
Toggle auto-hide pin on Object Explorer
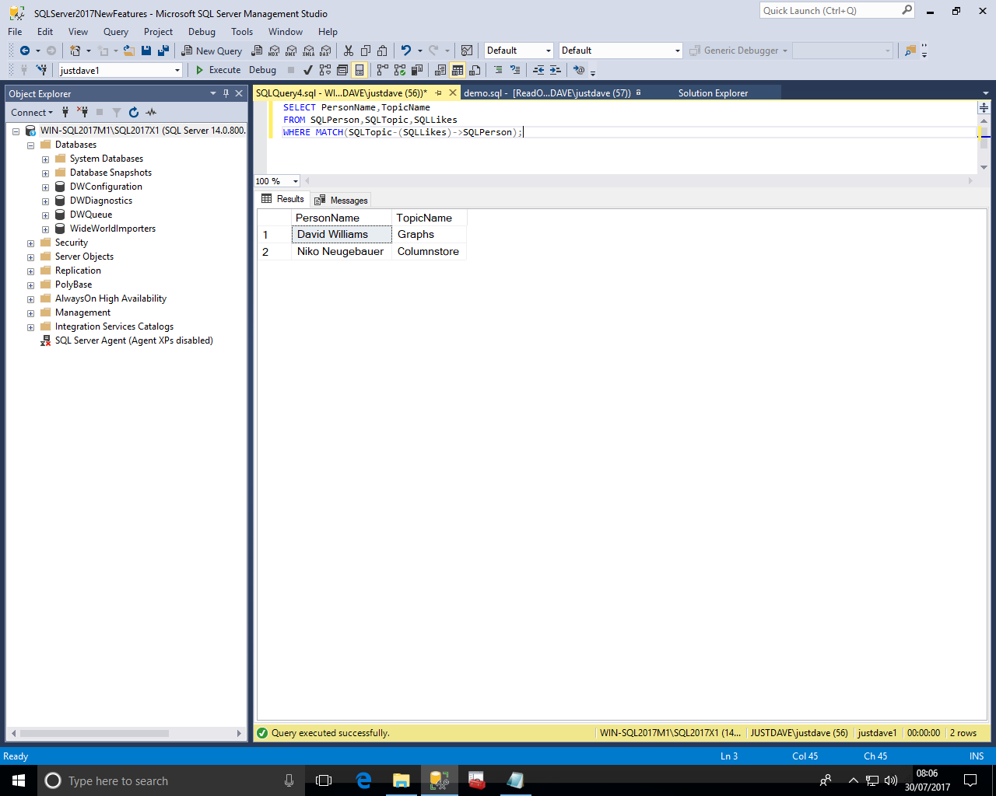point(226,93)
